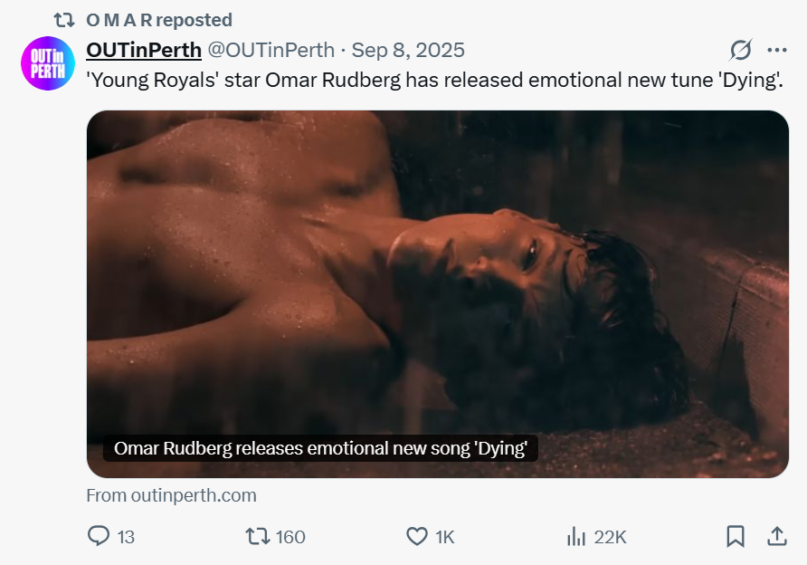Click the small repost icon beside O M A R
Image resolution: width=807 pixels, height=565 pixels.
tap(64, 19)
